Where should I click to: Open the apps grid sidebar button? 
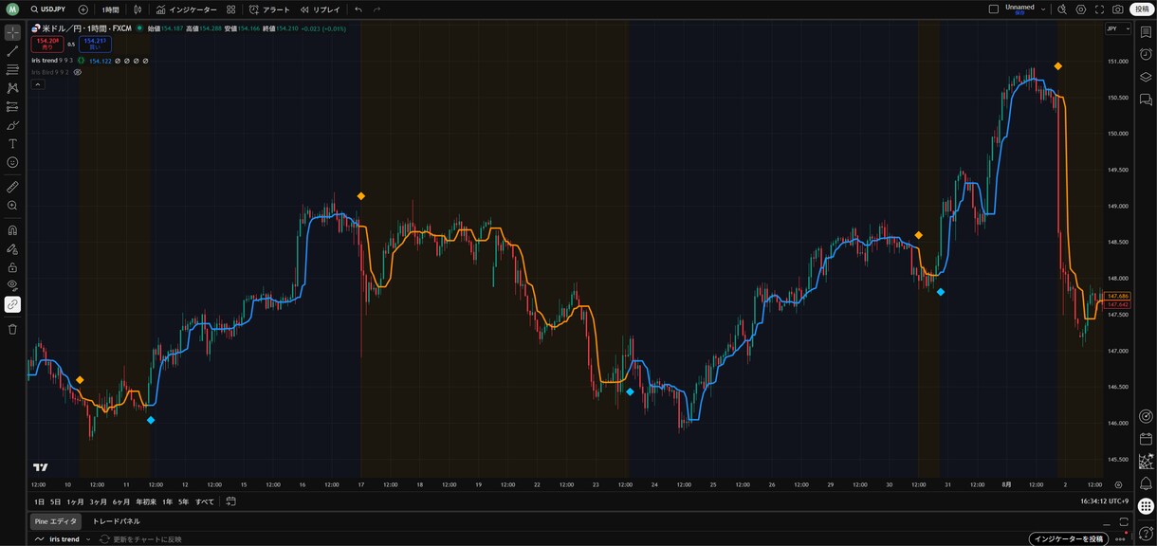coord(1146,506)
